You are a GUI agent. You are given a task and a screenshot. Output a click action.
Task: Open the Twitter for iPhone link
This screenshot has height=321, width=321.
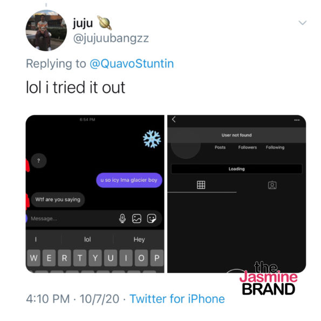(177, 298)
